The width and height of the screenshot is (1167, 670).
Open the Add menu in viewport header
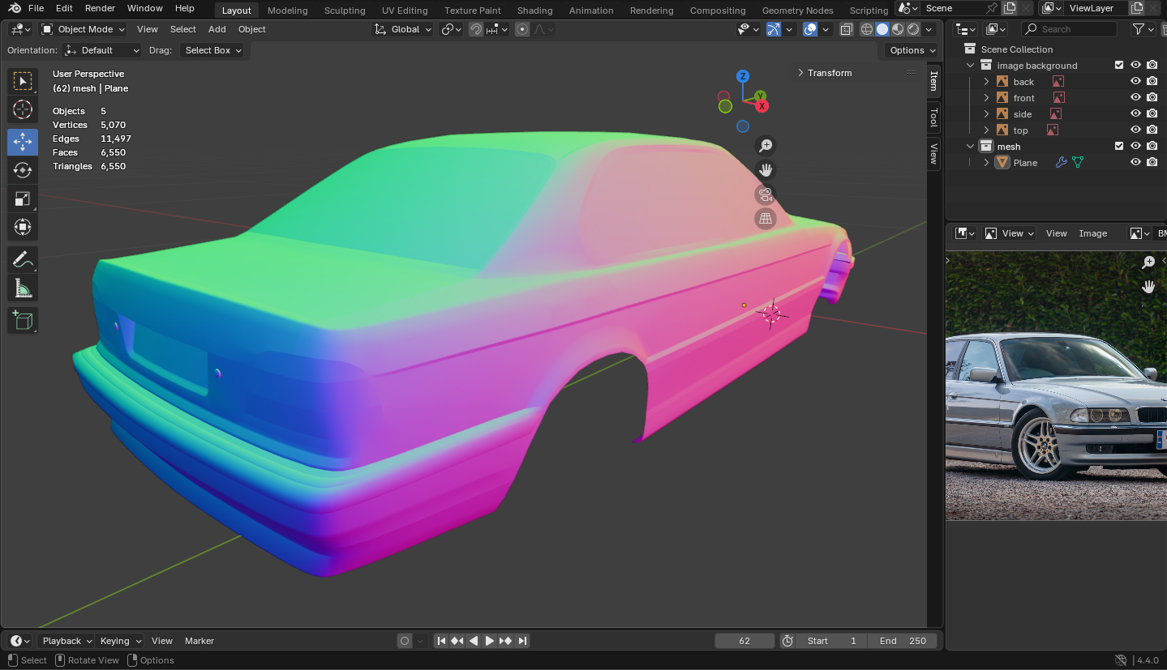click(x=217, y=29)
